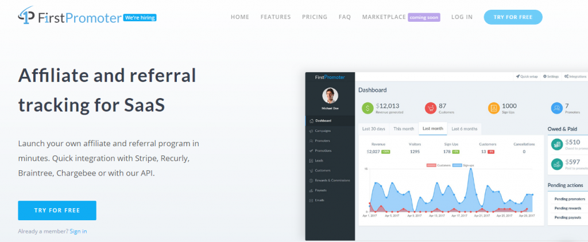The width and height of the screenshot is (588, 242).
Task: Click the Michael Doe profile photo
Action: pyautogui.click(x=330, y=96)
